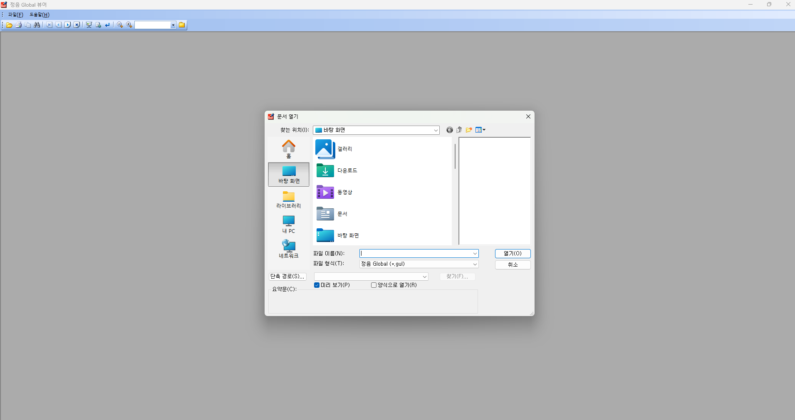Click the 취소 cancel button
Viewport: 795px width, 420px height.
(513, 265)
